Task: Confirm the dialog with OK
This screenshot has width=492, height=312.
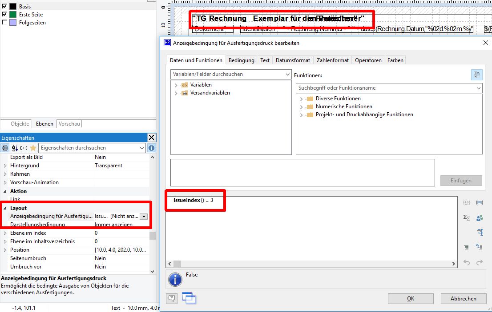Action: 411,299
